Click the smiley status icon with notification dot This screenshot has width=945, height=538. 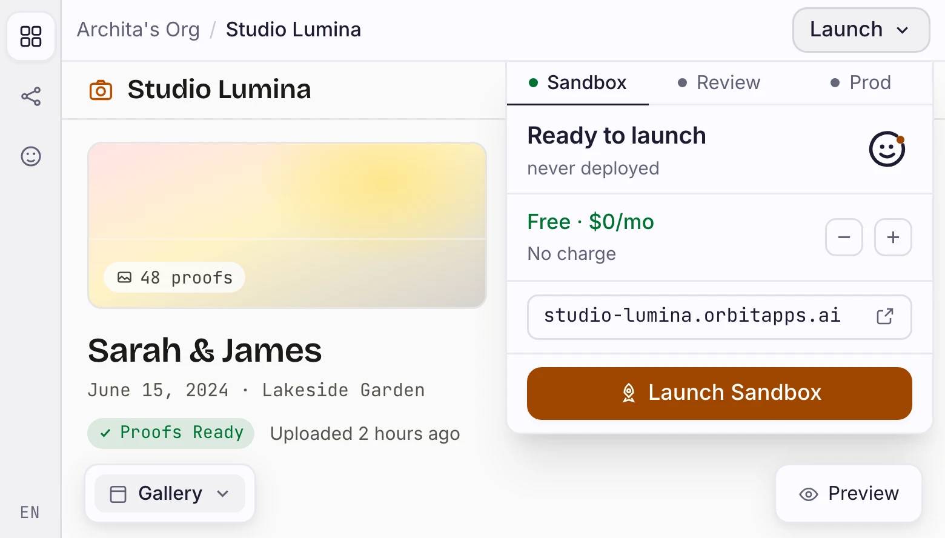[887, 149]
